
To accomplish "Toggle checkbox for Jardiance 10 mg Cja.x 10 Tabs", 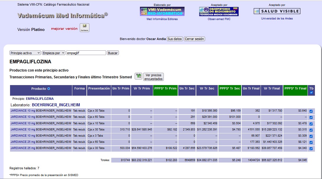I will [x=311, y=124].
